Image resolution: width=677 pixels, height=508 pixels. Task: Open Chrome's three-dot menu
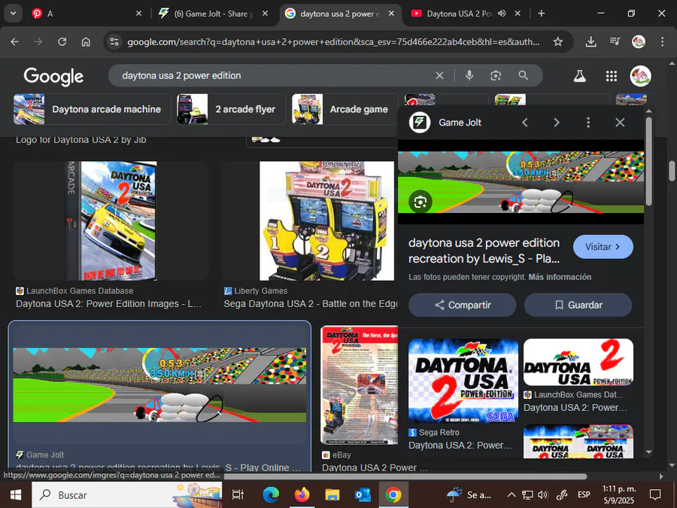click(662, 41)
